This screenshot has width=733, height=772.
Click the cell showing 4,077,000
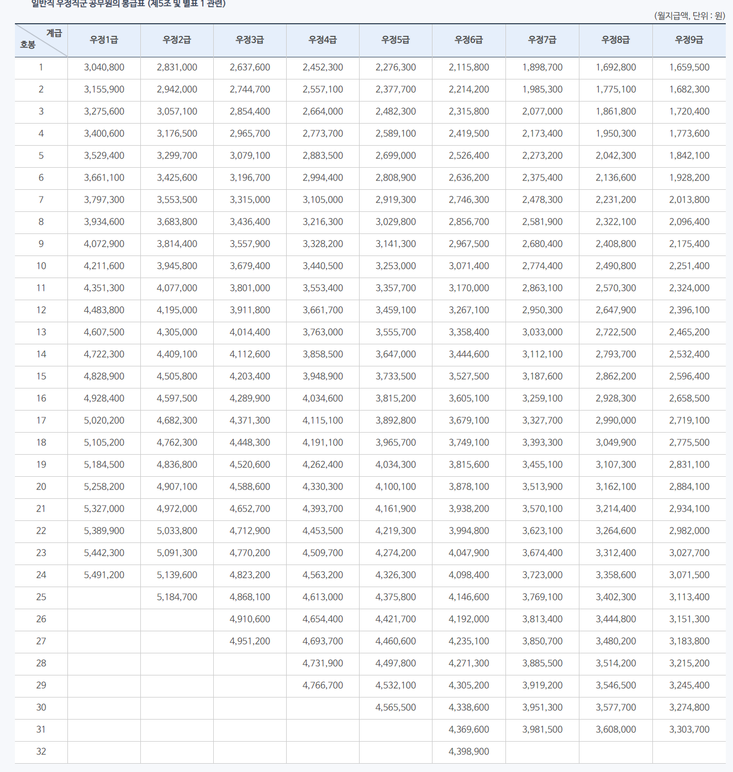coord(177,288)
